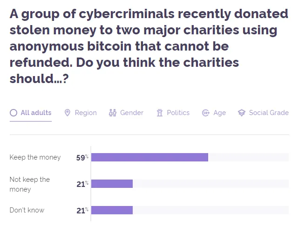Click the 59% result value
Screen dimensions: 305x225
[82, 157]
